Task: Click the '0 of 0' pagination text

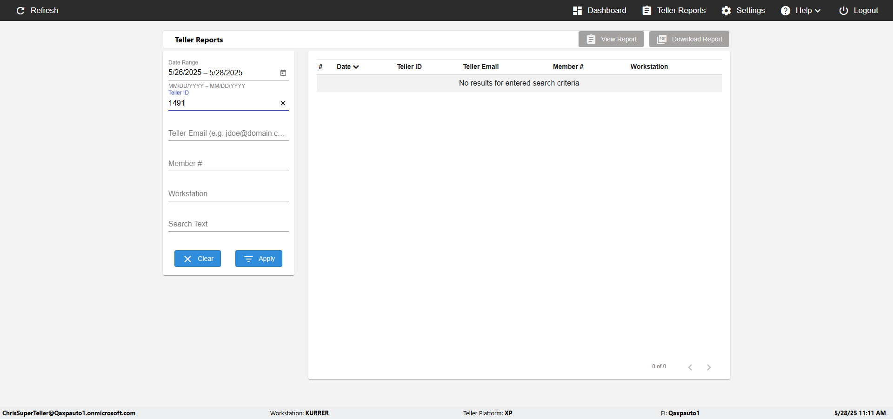Action: pyautogui.click(x=659, y=366)
